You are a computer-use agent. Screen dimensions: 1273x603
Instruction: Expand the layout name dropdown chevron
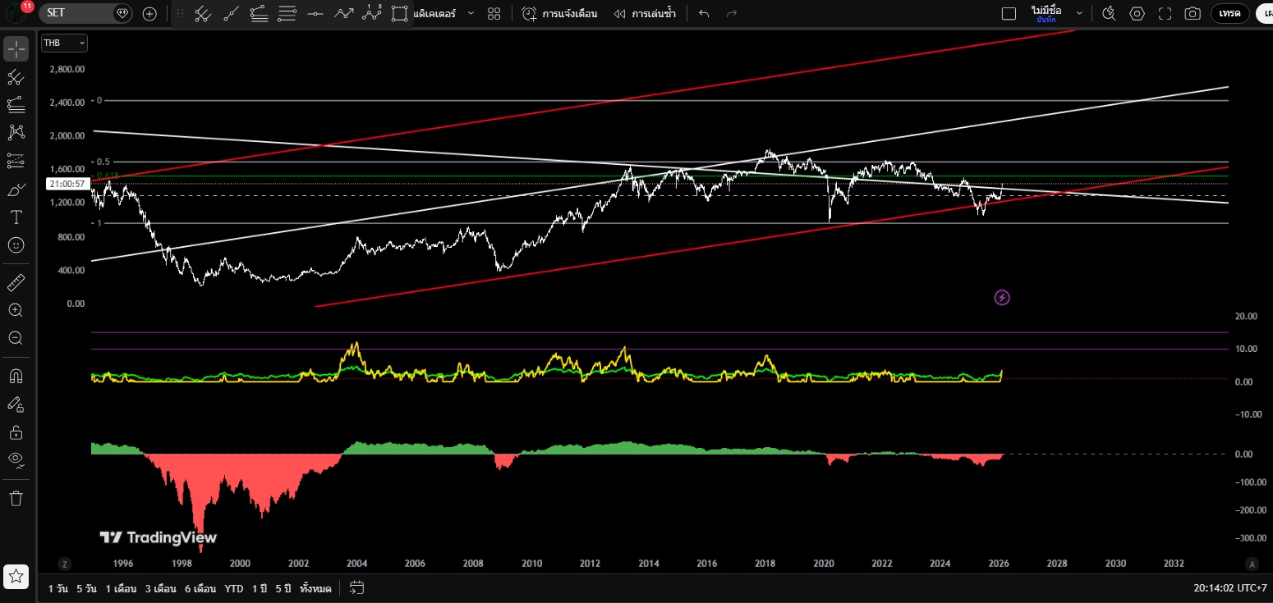(1079, 14)
